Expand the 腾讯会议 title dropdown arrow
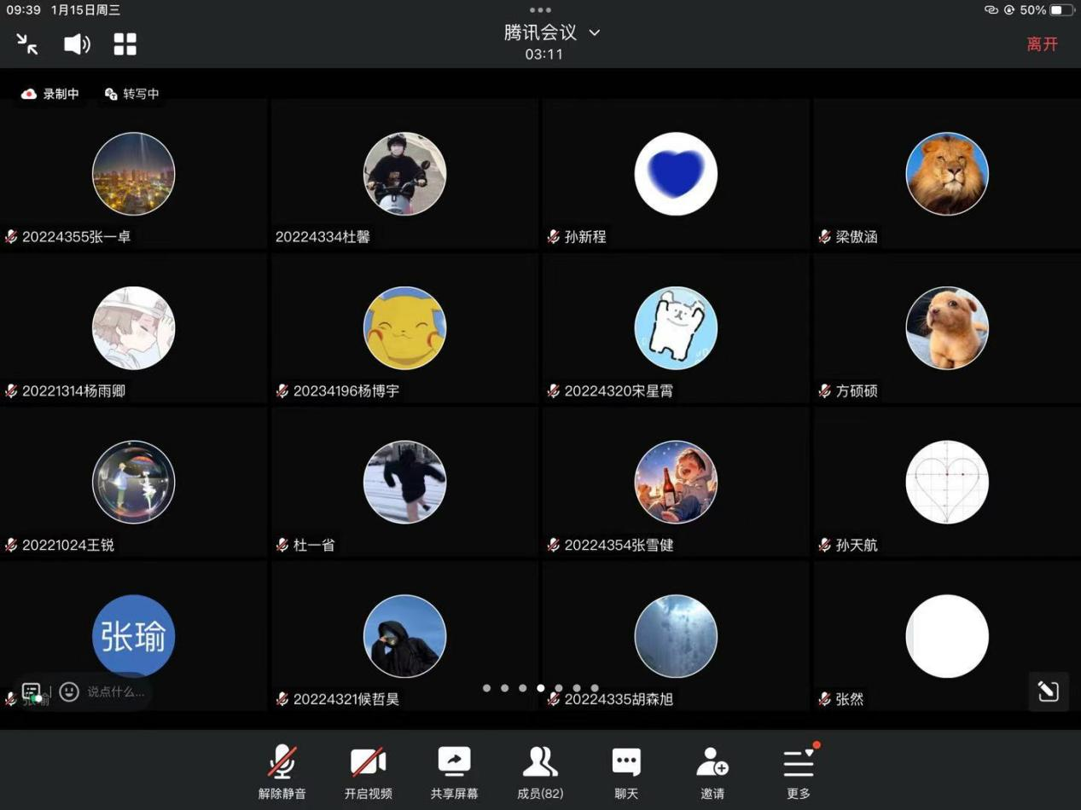This screenshot has height=810, width=1081. pyautogui.click(x=595, y=32)
